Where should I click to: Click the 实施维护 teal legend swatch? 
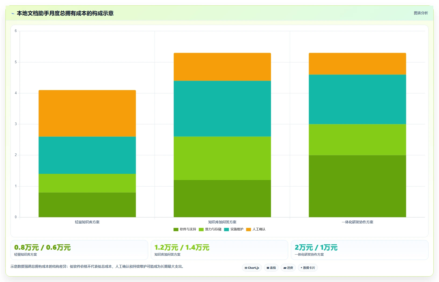click(x=226, y=230)
